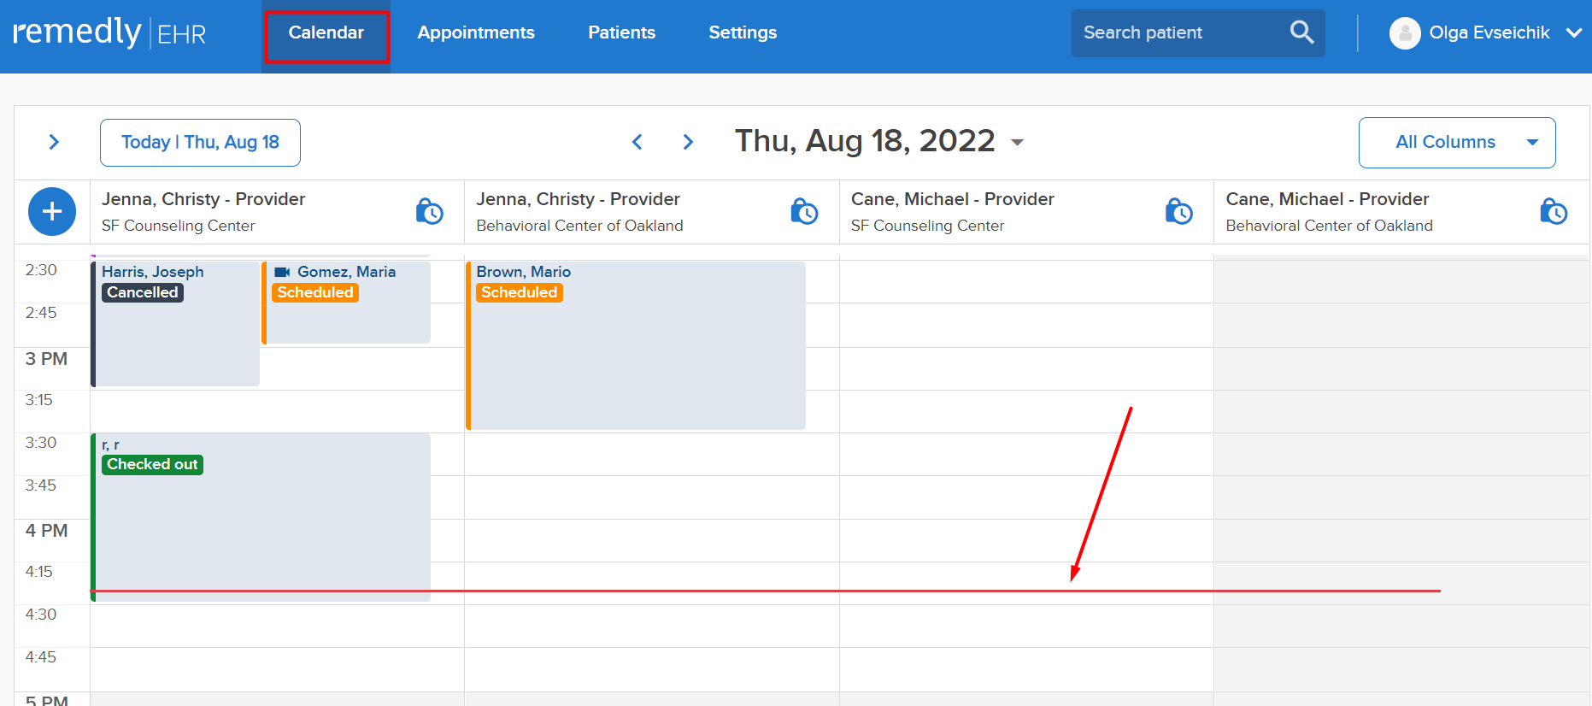Go to next day arrow
This screenshot has width=1592, height=706.
(688, 142)
